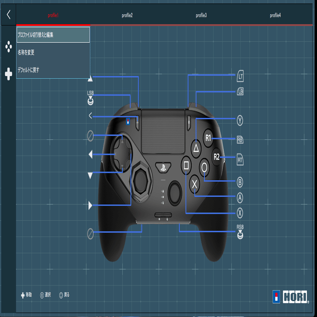Select the RT trigger mapping icon
This screenshot has height=317, width=317.
pos(240,160)
